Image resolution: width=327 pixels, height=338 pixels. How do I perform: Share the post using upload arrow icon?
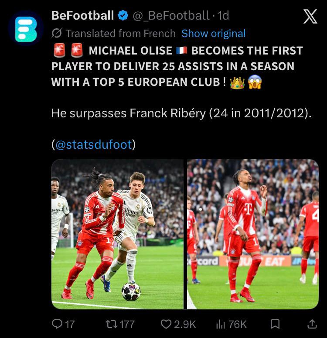click(x=312, y=324)
